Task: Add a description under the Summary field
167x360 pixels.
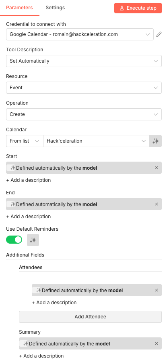Action: (x=41, y=356)
